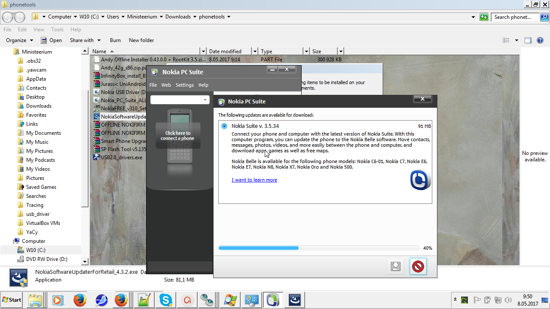Expand the view options dropdown arrow
550x309 pixels.
[x=516, y=40]
